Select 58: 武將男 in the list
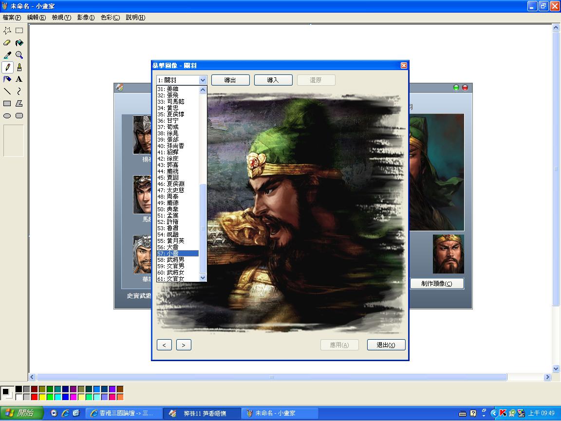Screen dimensions: 561x421 tap(178, 260)
